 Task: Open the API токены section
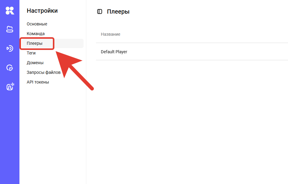(38, 82)
